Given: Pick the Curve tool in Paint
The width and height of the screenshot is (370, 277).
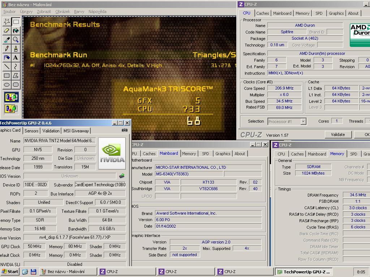Looking at the screenshot, I should click(16, 67).
